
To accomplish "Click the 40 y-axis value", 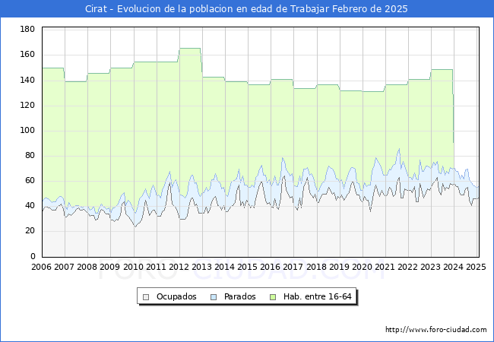I will click(30, 206).
